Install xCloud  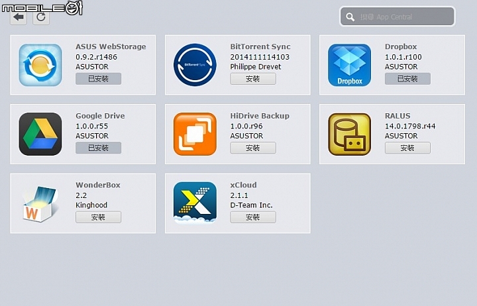(253, 217)
